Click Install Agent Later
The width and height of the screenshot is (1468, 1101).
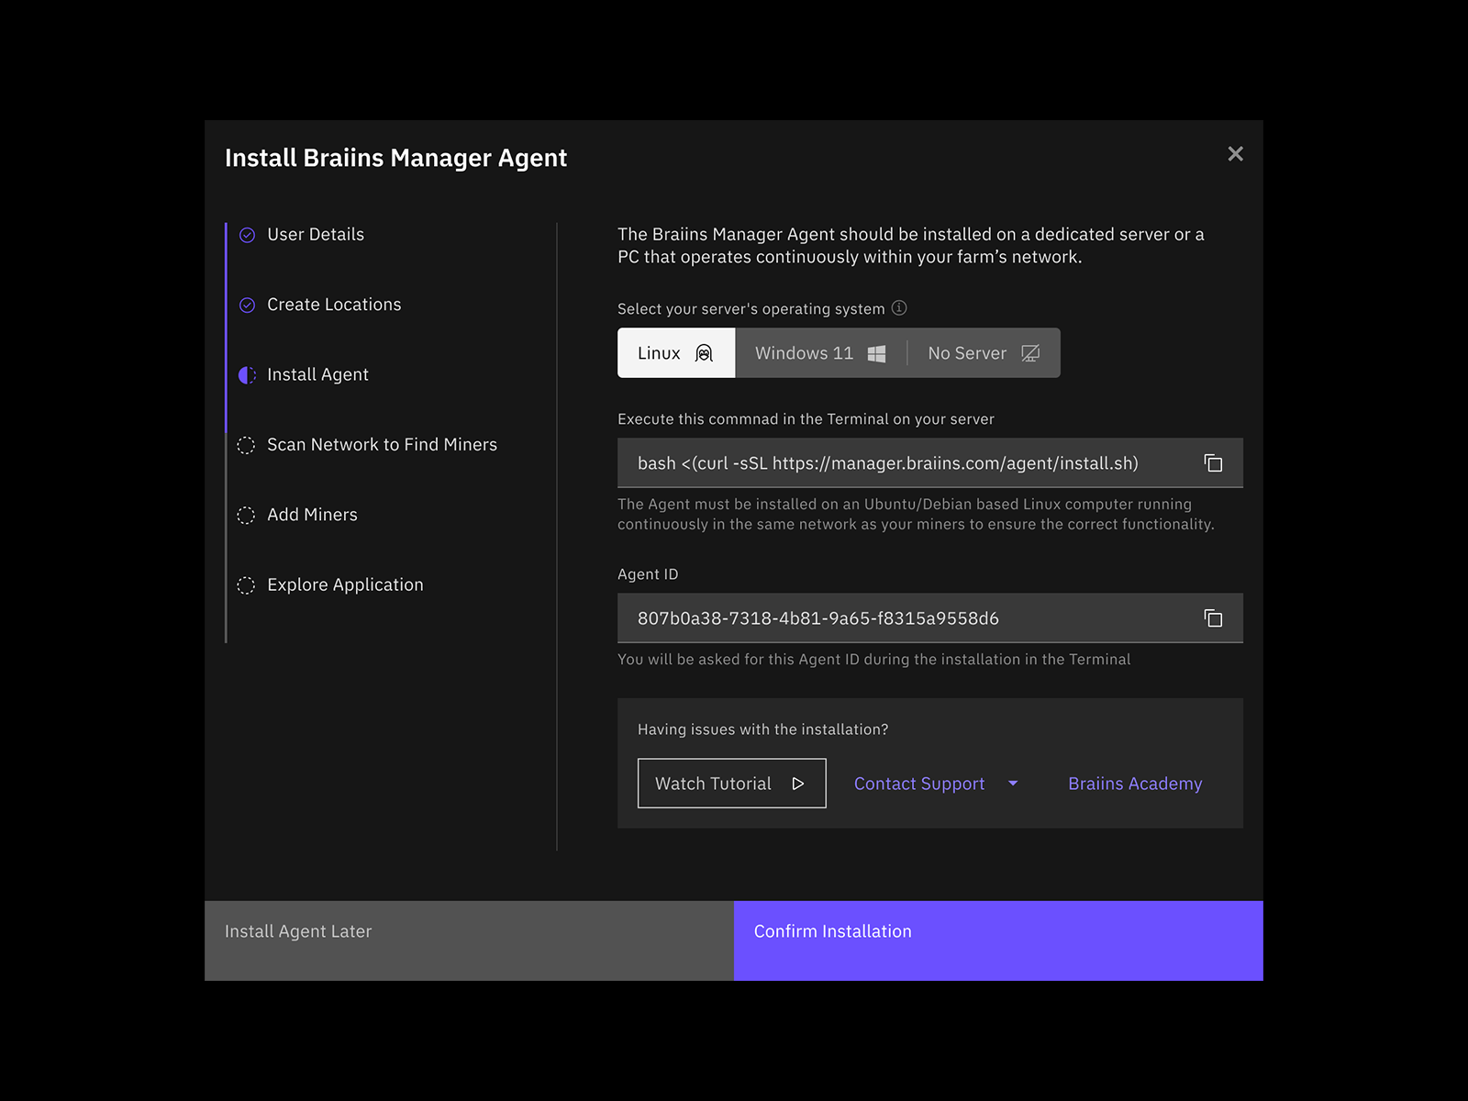click(x=469, y=940)
